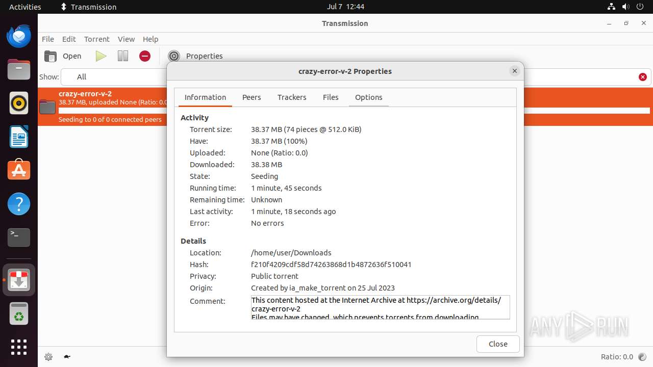Switch to the Options tab
The height and width of the screenshot is (367, 653).
point(369,97)
